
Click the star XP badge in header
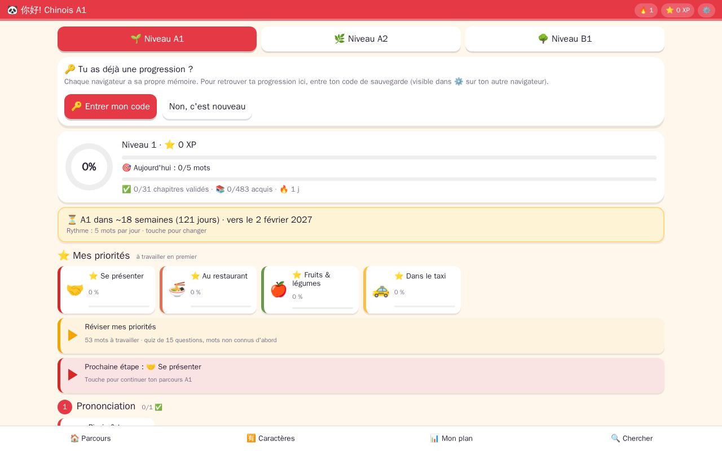tap(677, 10)
